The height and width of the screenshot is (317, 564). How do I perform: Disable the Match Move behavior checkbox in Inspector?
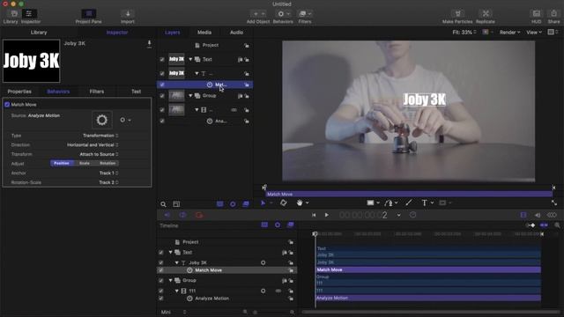pos(7,105)
